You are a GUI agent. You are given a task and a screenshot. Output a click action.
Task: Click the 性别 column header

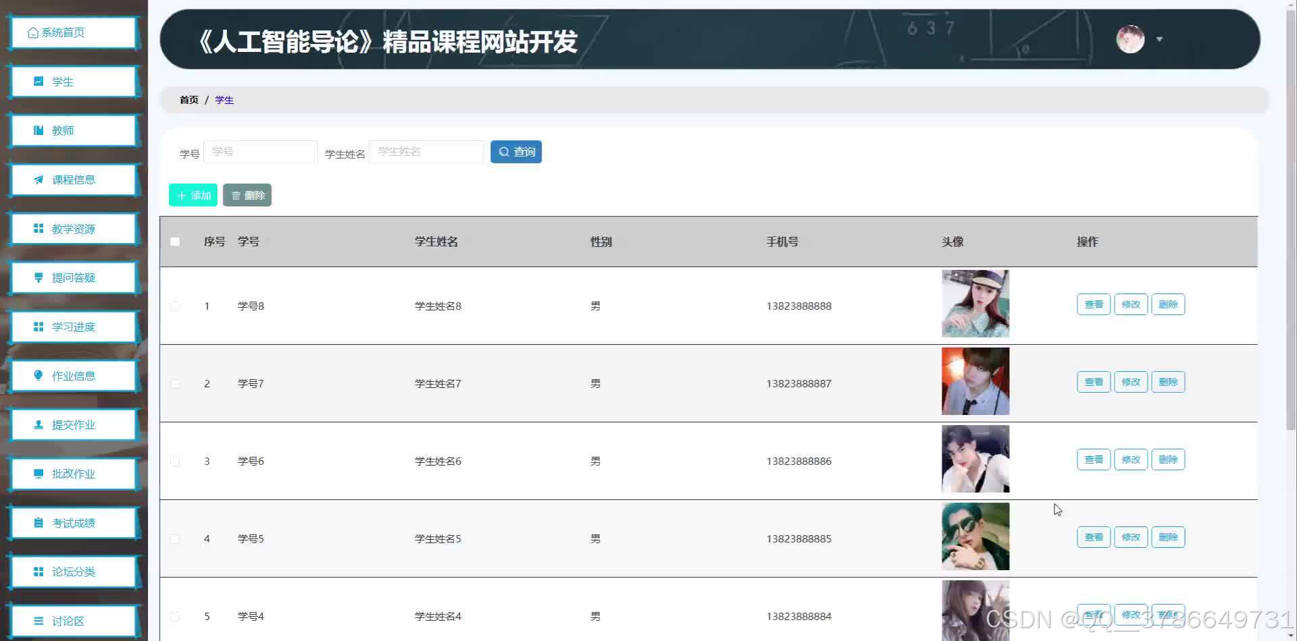601,242
